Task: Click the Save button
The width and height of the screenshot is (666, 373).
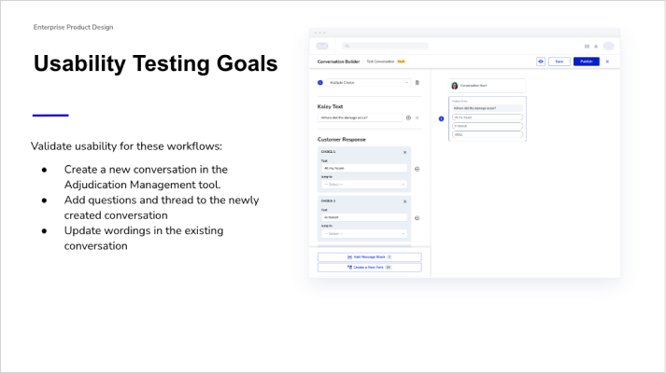Action: coord(559,62)
